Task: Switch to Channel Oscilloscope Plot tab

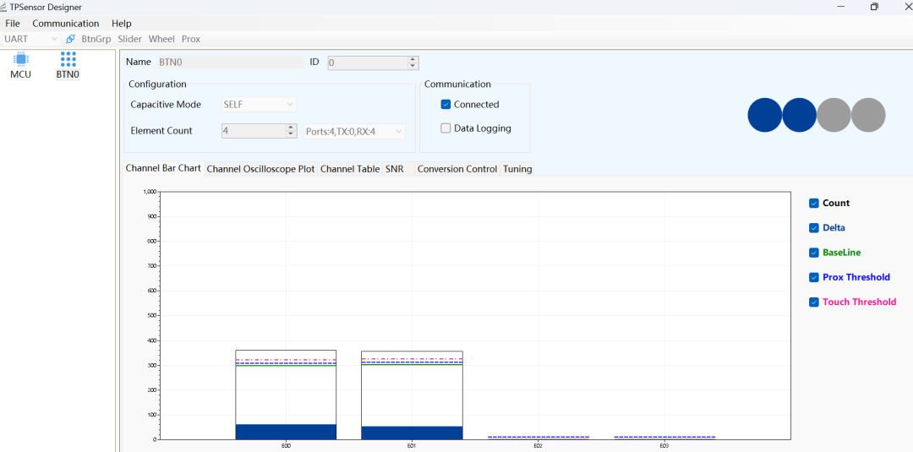Action: pyautogui.click(x=260, y=169)
